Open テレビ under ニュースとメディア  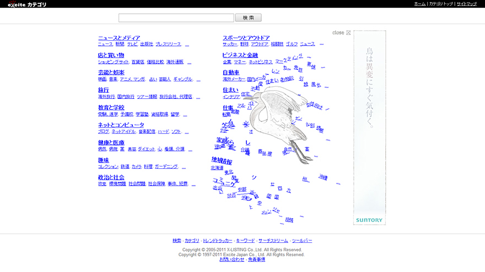tap(132, 45)
